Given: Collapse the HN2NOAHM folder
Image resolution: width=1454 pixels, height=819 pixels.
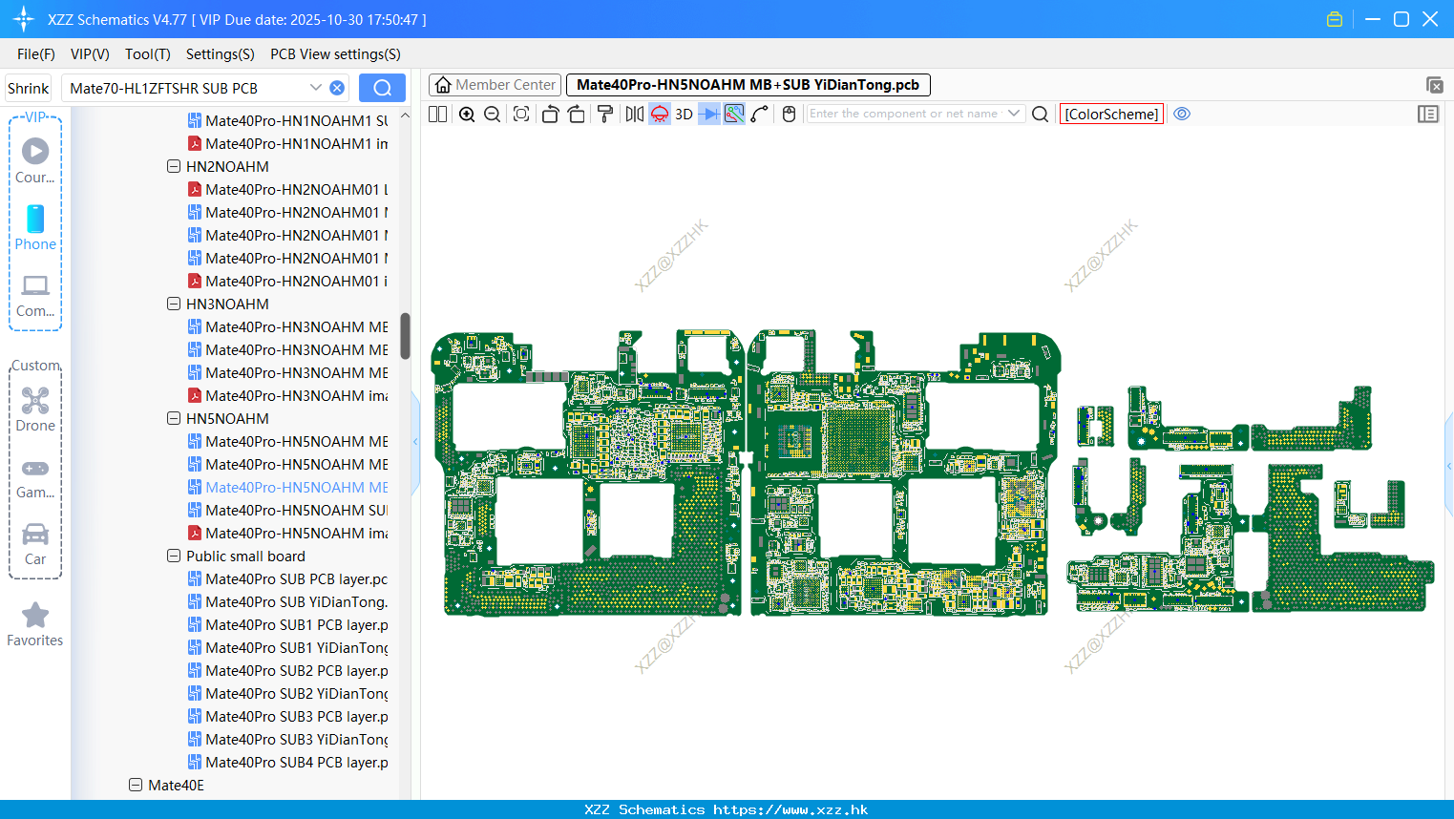Looking at the screenshot, I should click(174, 166).
